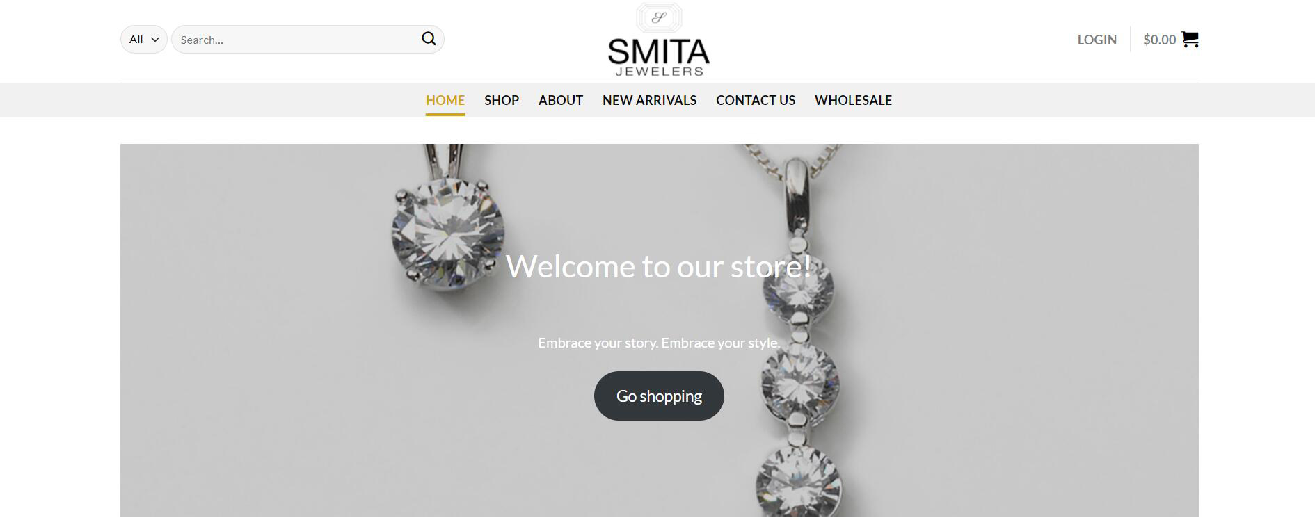Click the Login link

(1097, 40)
